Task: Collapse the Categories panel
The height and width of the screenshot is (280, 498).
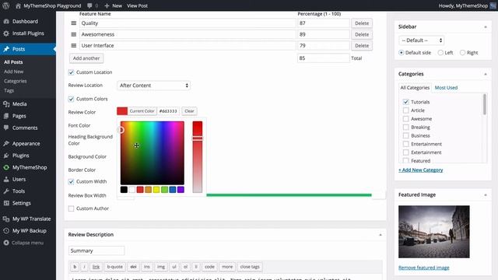Action: tap(486, 74)
